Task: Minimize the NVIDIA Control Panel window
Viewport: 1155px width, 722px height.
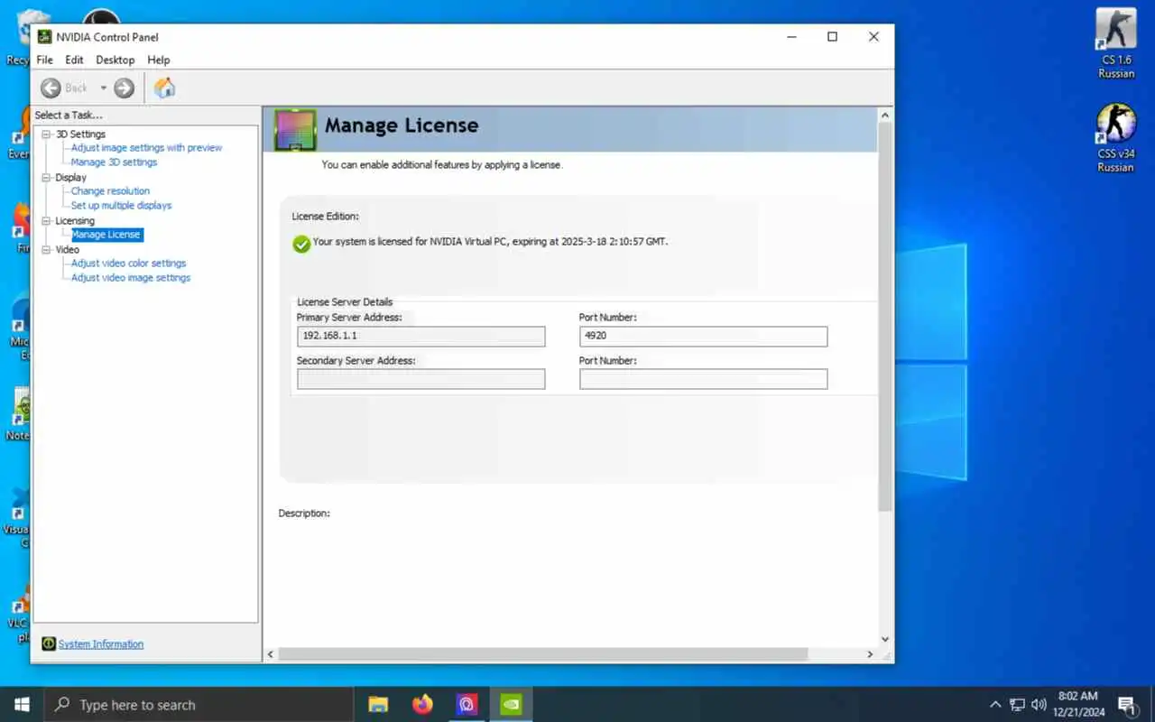Action: point(791,37)
